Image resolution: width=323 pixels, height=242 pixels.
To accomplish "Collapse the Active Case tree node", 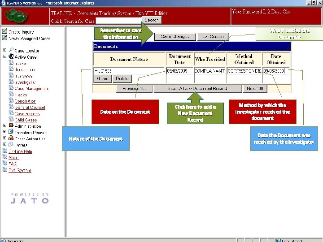I will 4,56.
